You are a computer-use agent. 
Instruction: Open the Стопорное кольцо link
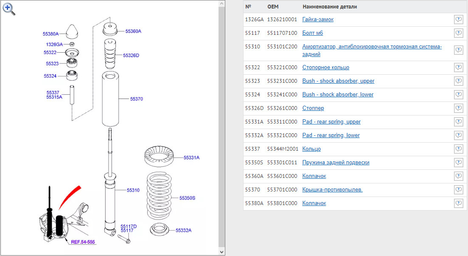point(325,67)
